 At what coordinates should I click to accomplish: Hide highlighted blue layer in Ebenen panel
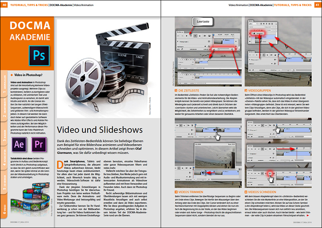(250, 37)
